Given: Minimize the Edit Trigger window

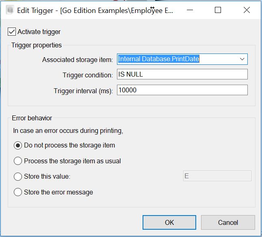Looking at the screenshot, I should 190,10.
